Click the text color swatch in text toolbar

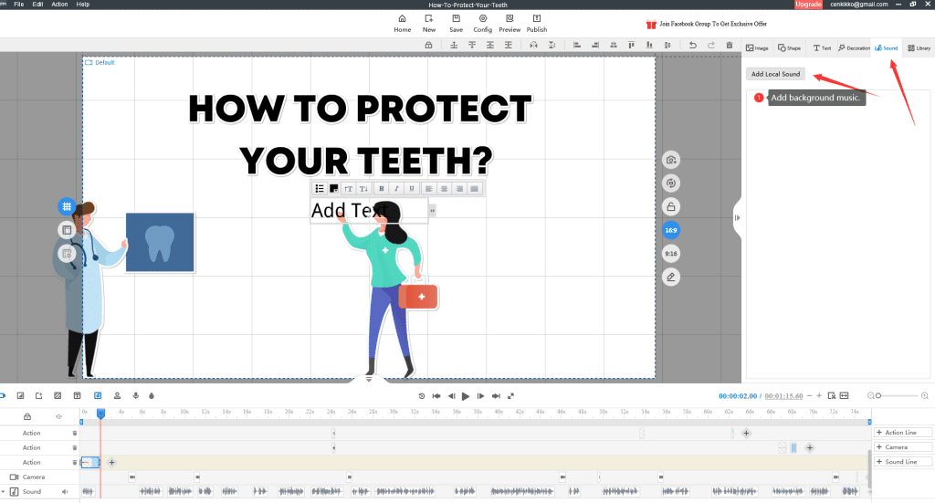click(x=334, y=188)
